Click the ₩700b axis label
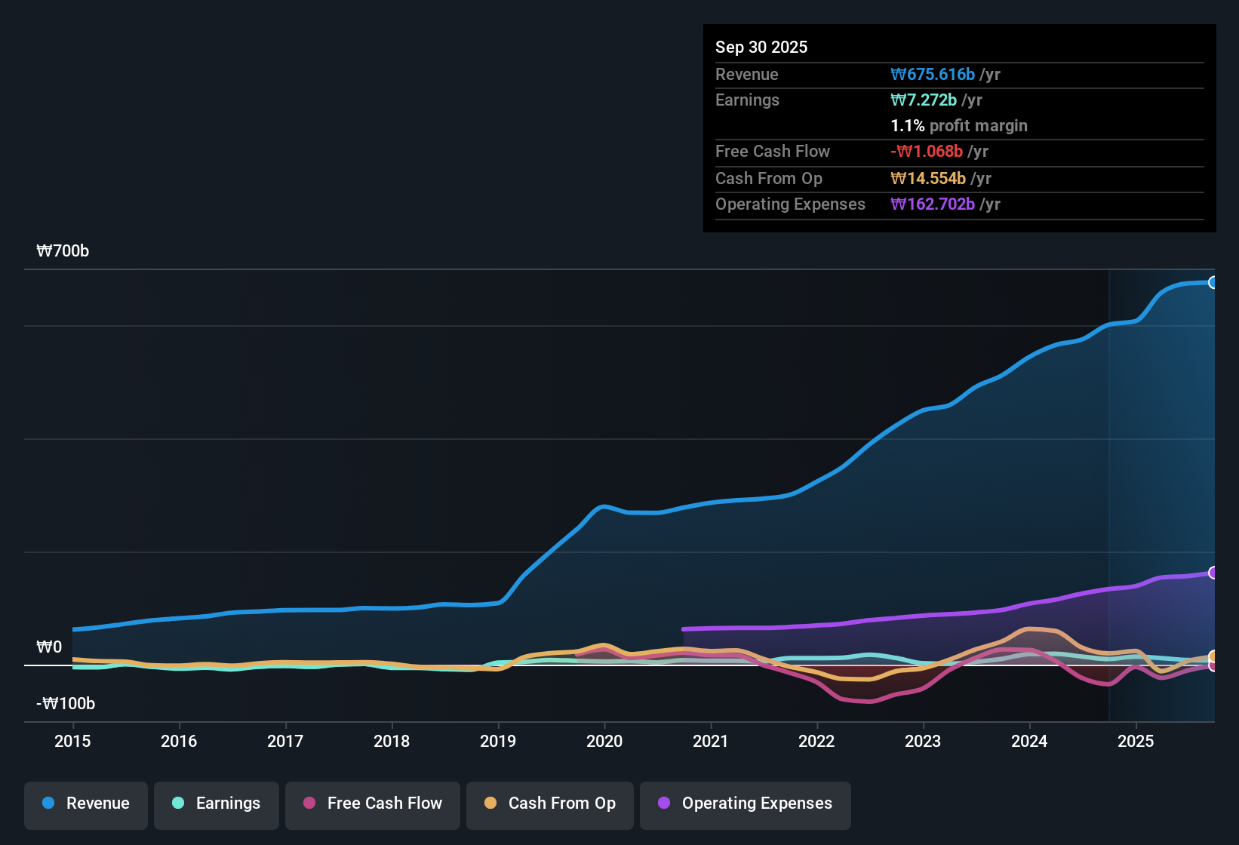The image size is (1239, 845). pos(63,250)
